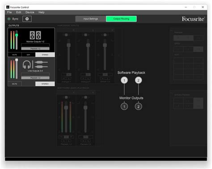Click the pan knob on Analogue 2 channel
This screenshot has width=212, height=169.
[85, 35]
